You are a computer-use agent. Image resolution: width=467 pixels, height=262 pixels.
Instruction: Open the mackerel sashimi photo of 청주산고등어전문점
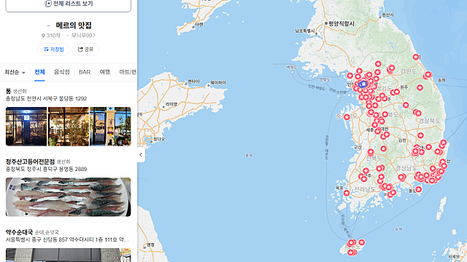68,197
